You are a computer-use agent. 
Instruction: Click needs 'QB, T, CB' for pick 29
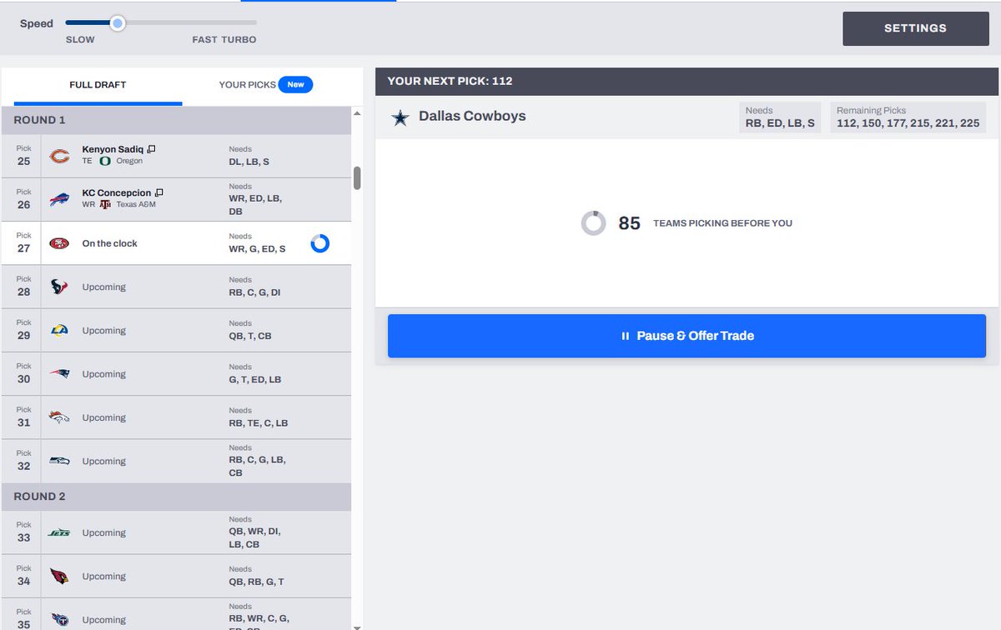point(250,336)
